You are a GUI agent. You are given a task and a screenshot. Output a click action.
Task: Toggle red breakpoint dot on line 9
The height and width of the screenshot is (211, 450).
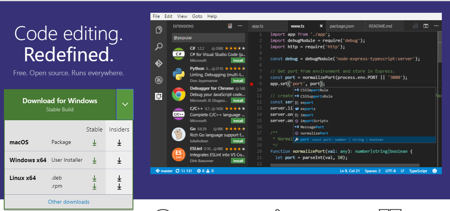pyautogui.click(x=252, y=84)
